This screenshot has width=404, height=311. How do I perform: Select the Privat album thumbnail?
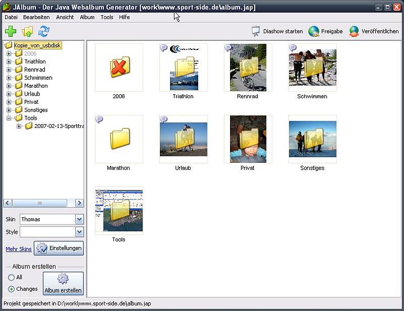[248, 139]
